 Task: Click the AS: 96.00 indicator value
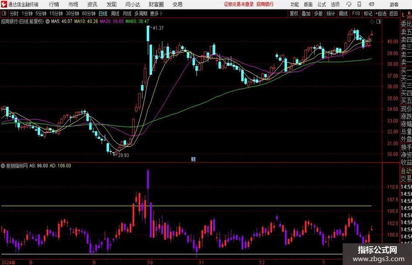click(x=39, y=165)
